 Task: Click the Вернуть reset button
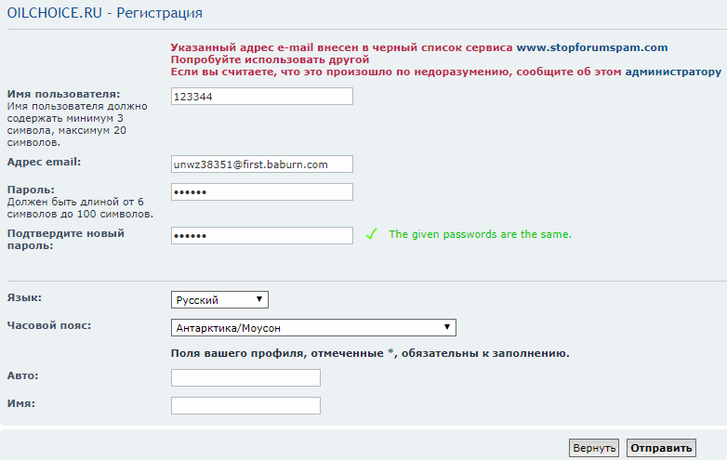(594, 448)
